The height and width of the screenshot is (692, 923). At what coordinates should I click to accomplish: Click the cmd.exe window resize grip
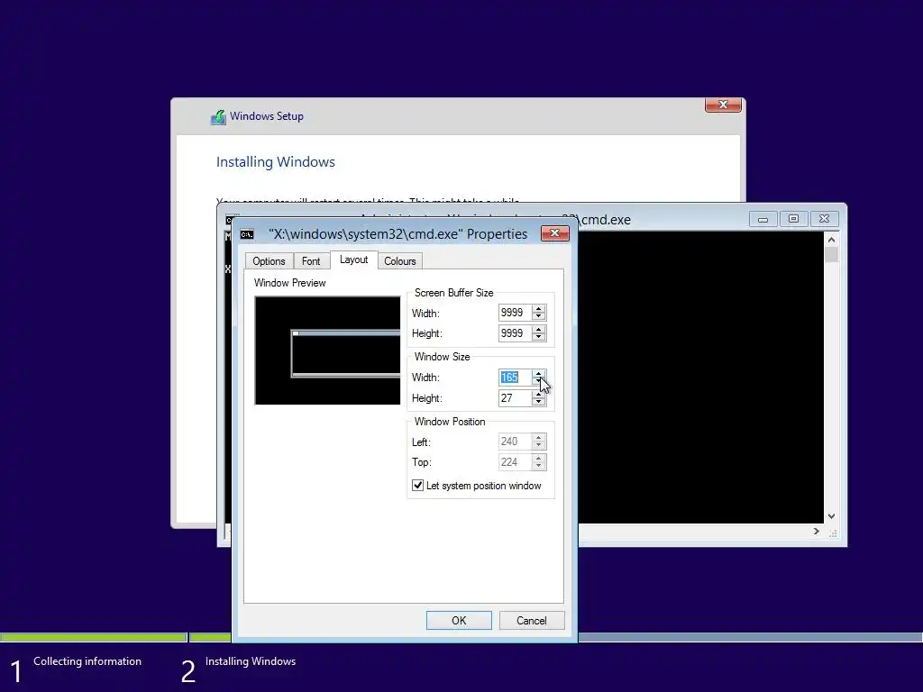(x=832, y=533)
